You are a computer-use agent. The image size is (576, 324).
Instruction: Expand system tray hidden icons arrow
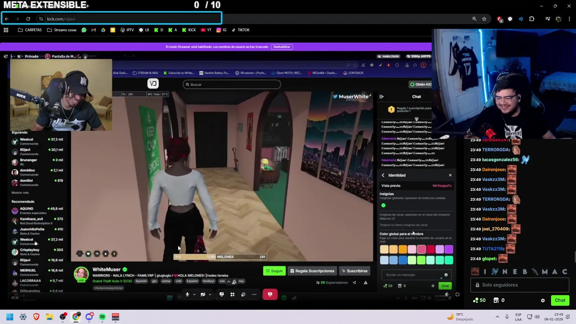pos(497,317)
